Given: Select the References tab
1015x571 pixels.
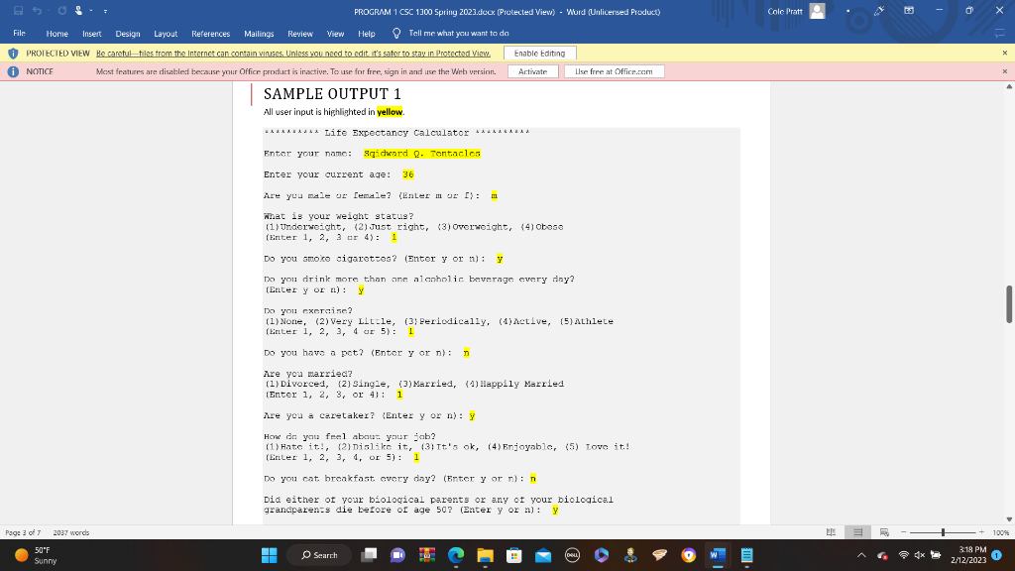Looking at the screenshot, I should (210, 34).
